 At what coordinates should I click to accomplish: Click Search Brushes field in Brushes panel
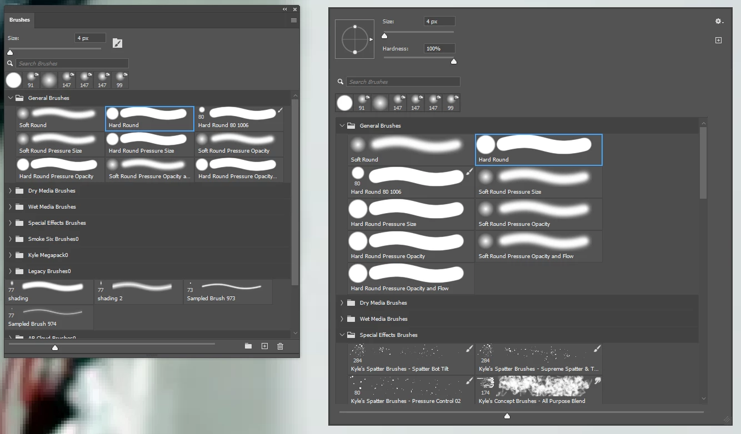[72, 63]
